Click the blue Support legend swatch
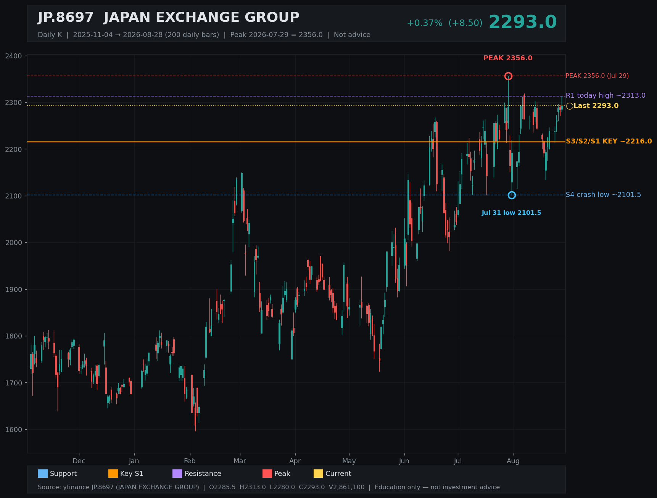657x498 pixels. (43, 474)
